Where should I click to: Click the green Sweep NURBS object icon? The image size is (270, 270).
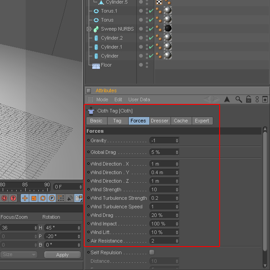pyautogui.click(x=96, y=29)
